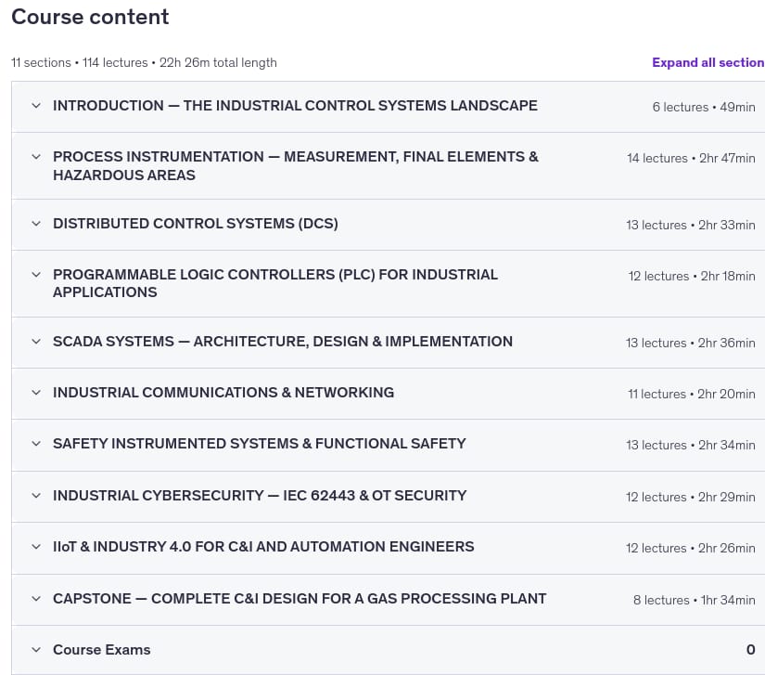
Task: Click the 'Course content' heading
Action: (90, 17)
